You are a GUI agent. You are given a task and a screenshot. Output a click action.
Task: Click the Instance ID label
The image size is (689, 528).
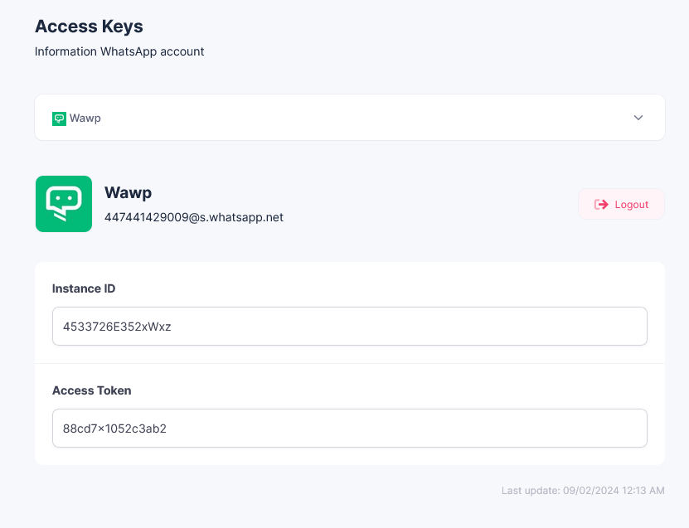(x=84, y=288)
